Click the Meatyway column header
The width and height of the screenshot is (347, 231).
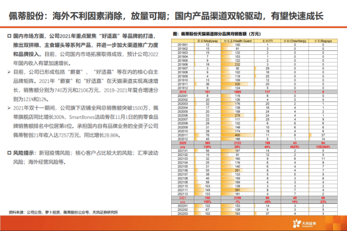coord(208,41)
